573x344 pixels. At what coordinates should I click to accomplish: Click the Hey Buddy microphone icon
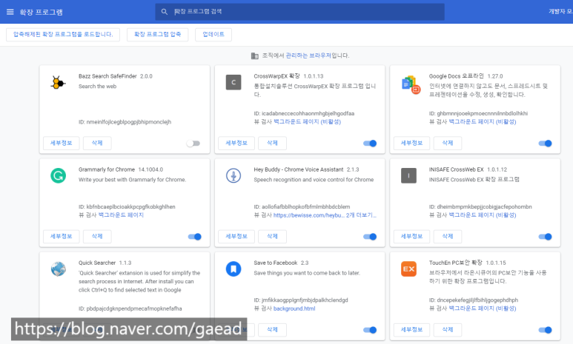pyautogui.click(x=233, y=176)
